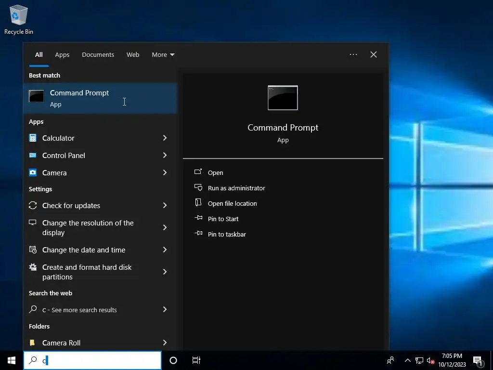Click the Camera Roll folder icon
Viewport: 493px width, 370px height.
32,343
